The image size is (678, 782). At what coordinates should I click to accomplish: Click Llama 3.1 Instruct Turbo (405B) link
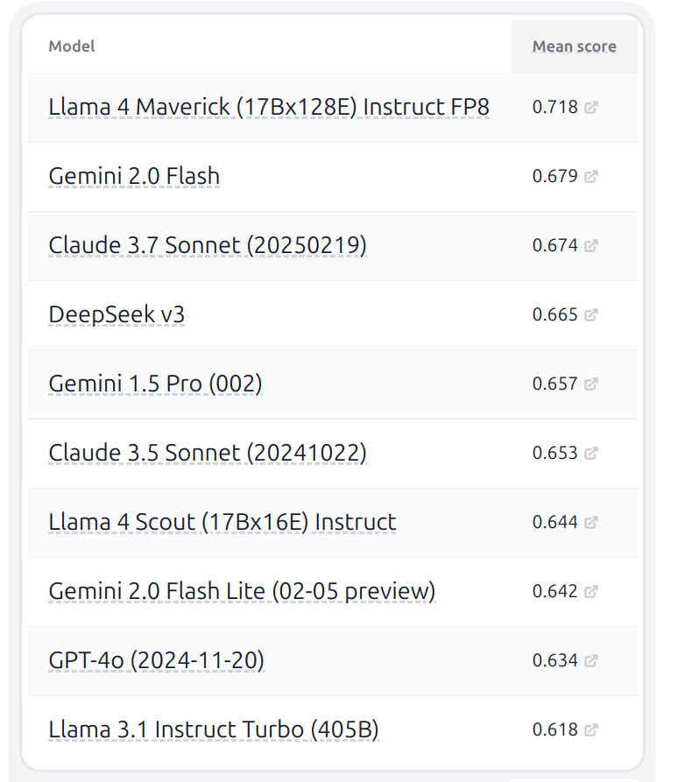tap(214, 729)
